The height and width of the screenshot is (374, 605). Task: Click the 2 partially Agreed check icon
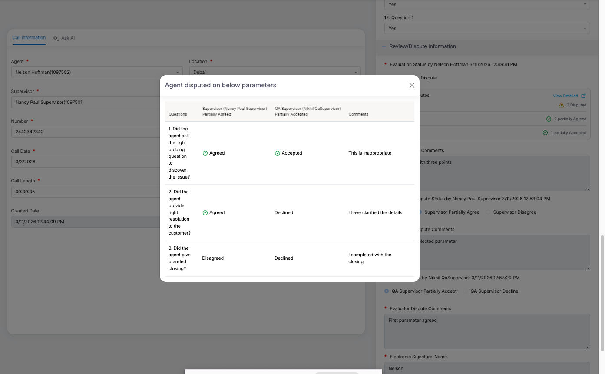point(549,119)
